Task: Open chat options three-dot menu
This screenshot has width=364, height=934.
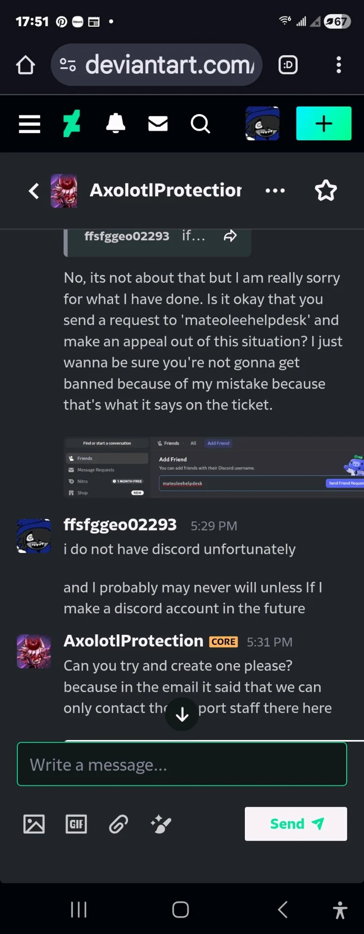Action: coord(275,191)
